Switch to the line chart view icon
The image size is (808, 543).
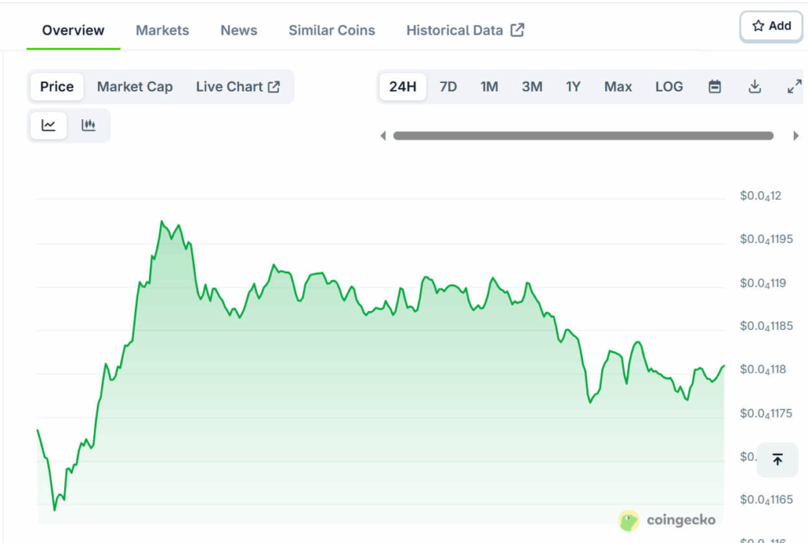[48, 125]
